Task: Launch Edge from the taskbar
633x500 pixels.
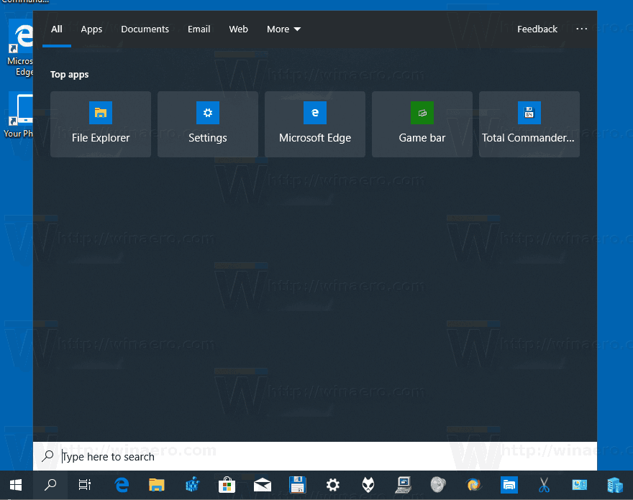Action: click(x=122, y=485)
